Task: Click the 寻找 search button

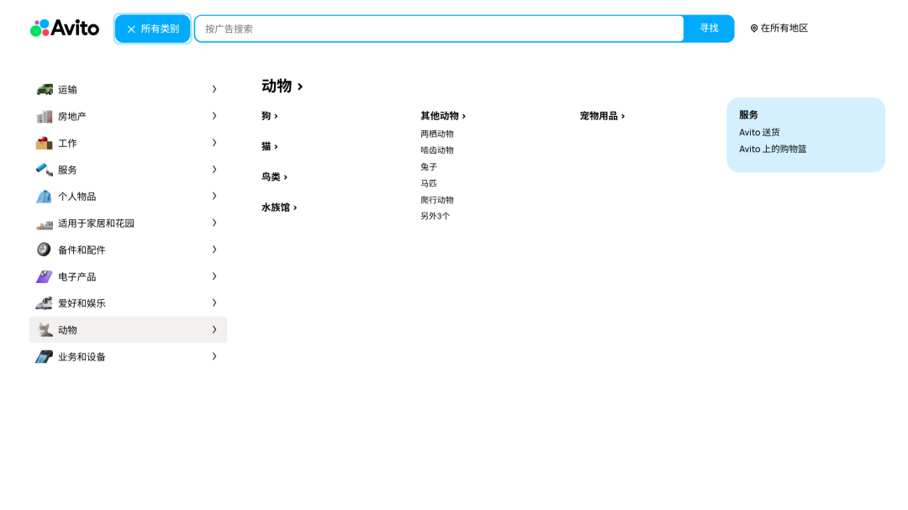Action: pyautogui.click(x=709, y=28)
